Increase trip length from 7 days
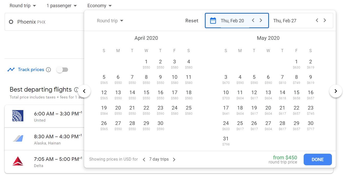 [x=174, y=160]
